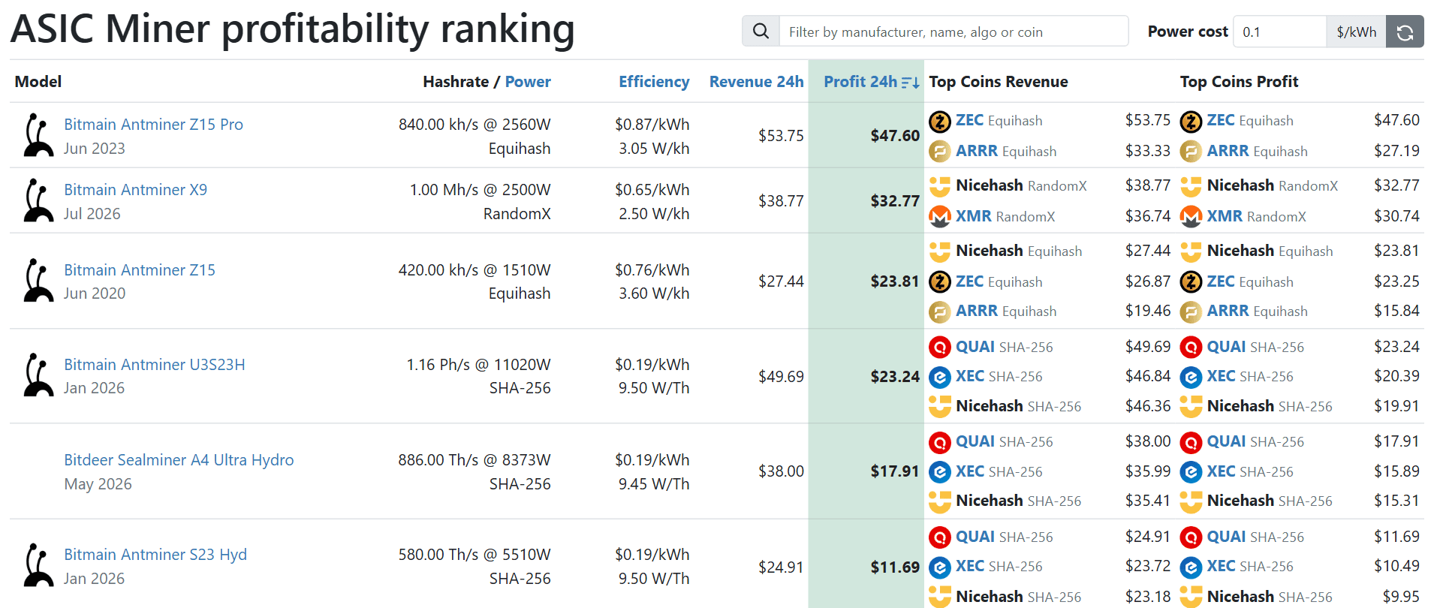Sort table by Efficiency column
The width and height of the screenshot is (1434, 608).
click(654, 82)
